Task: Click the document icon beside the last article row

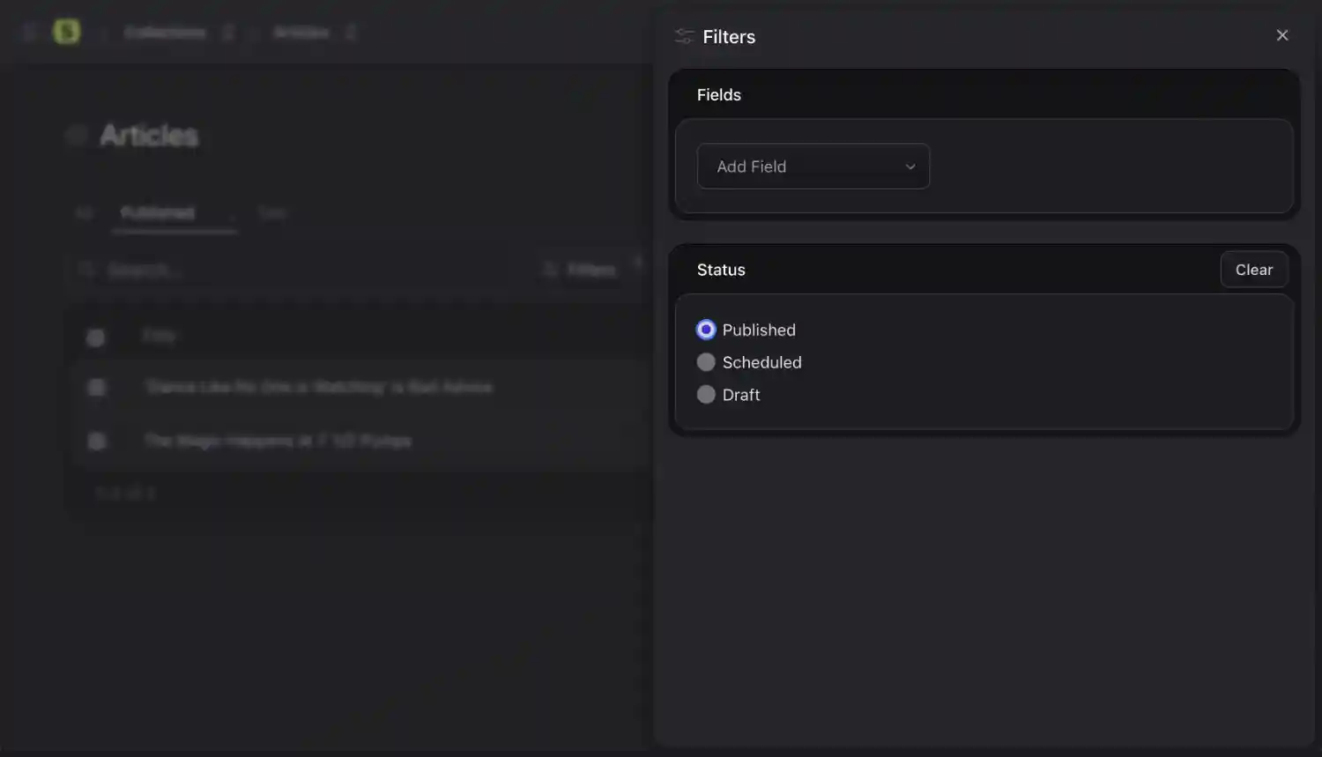Action: pyautogui.click(x=95, y=440)
